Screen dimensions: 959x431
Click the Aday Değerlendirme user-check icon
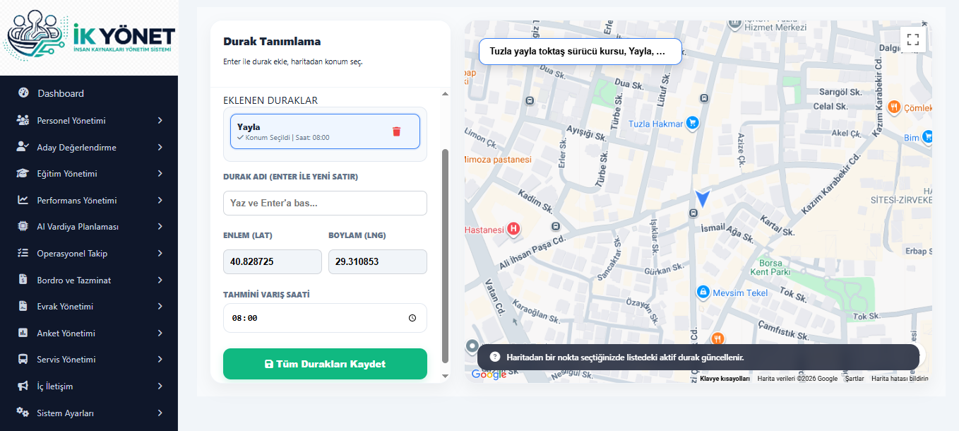pos(23,147)
